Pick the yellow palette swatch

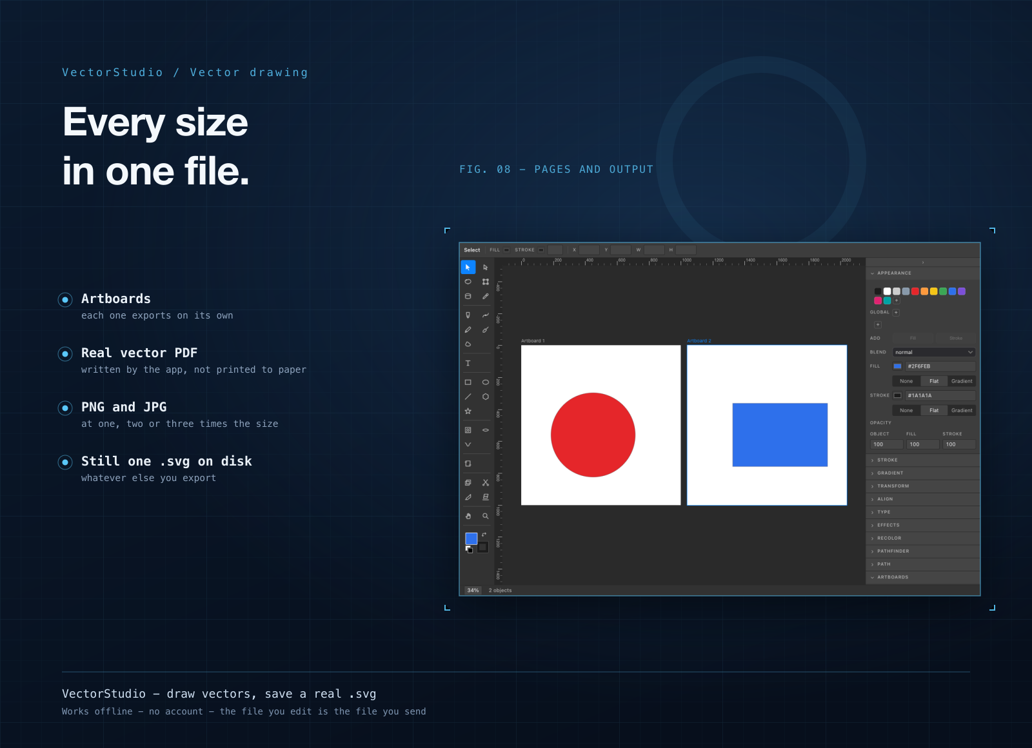click(x=933, y=291)
